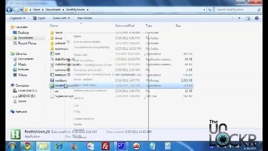The image size is (268, 151).
Task: Click the Downloads breadcrumb in the address bar
Action: coord(53,10)
